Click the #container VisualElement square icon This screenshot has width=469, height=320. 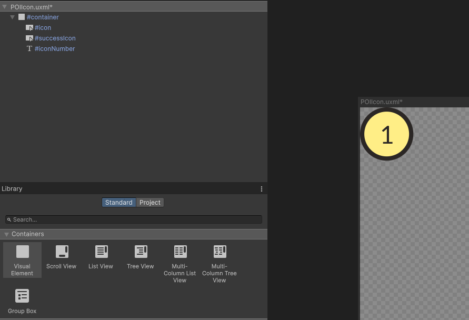click(22, 17)
